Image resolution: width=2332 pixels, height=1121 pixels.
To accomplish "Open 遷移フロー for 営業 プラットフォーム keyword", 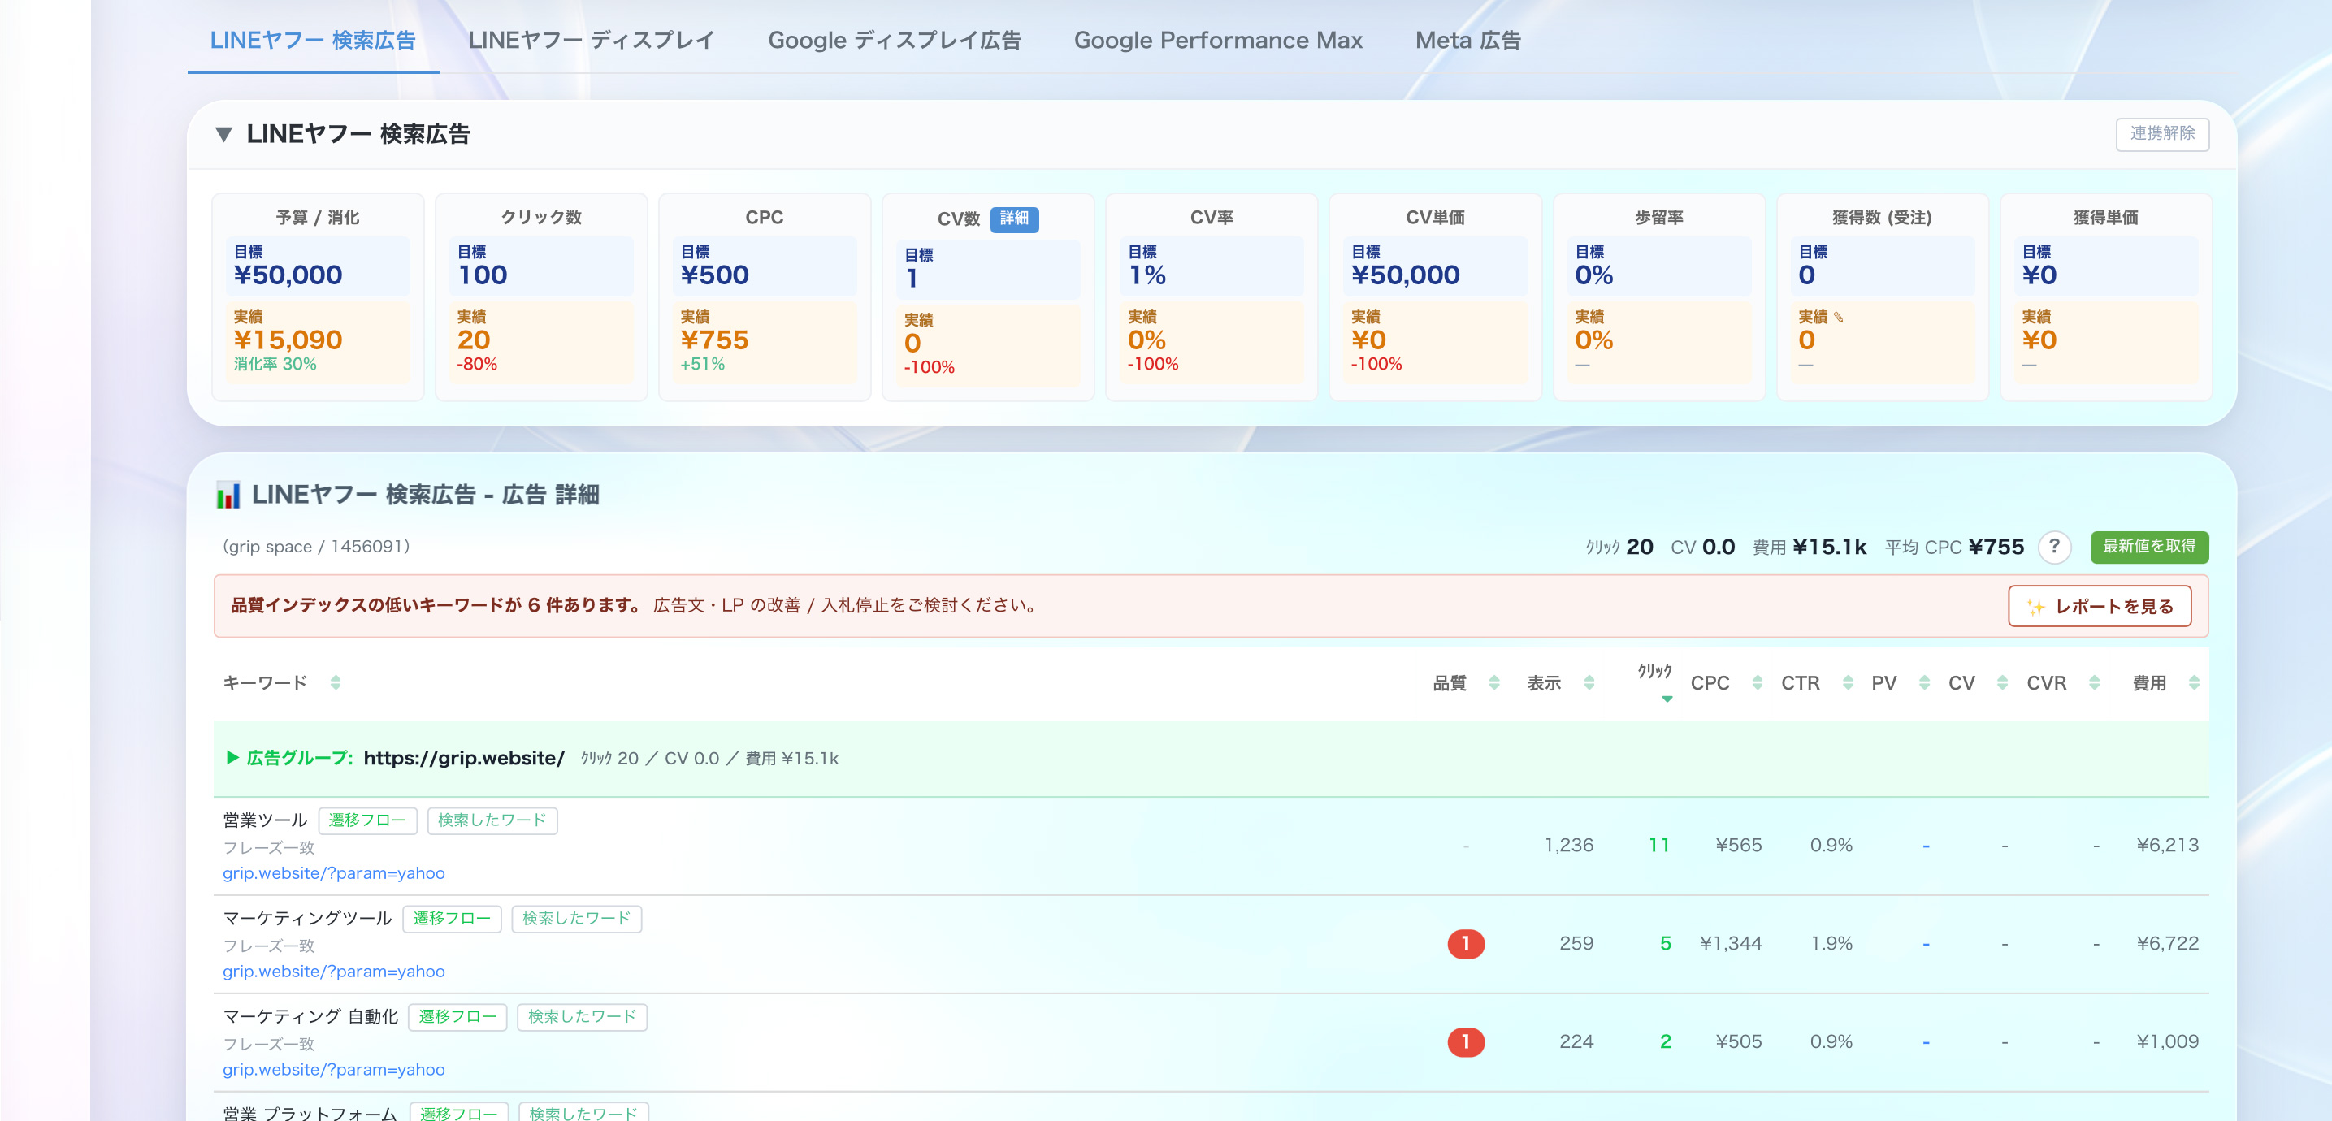I will (x=459, y=1113).
